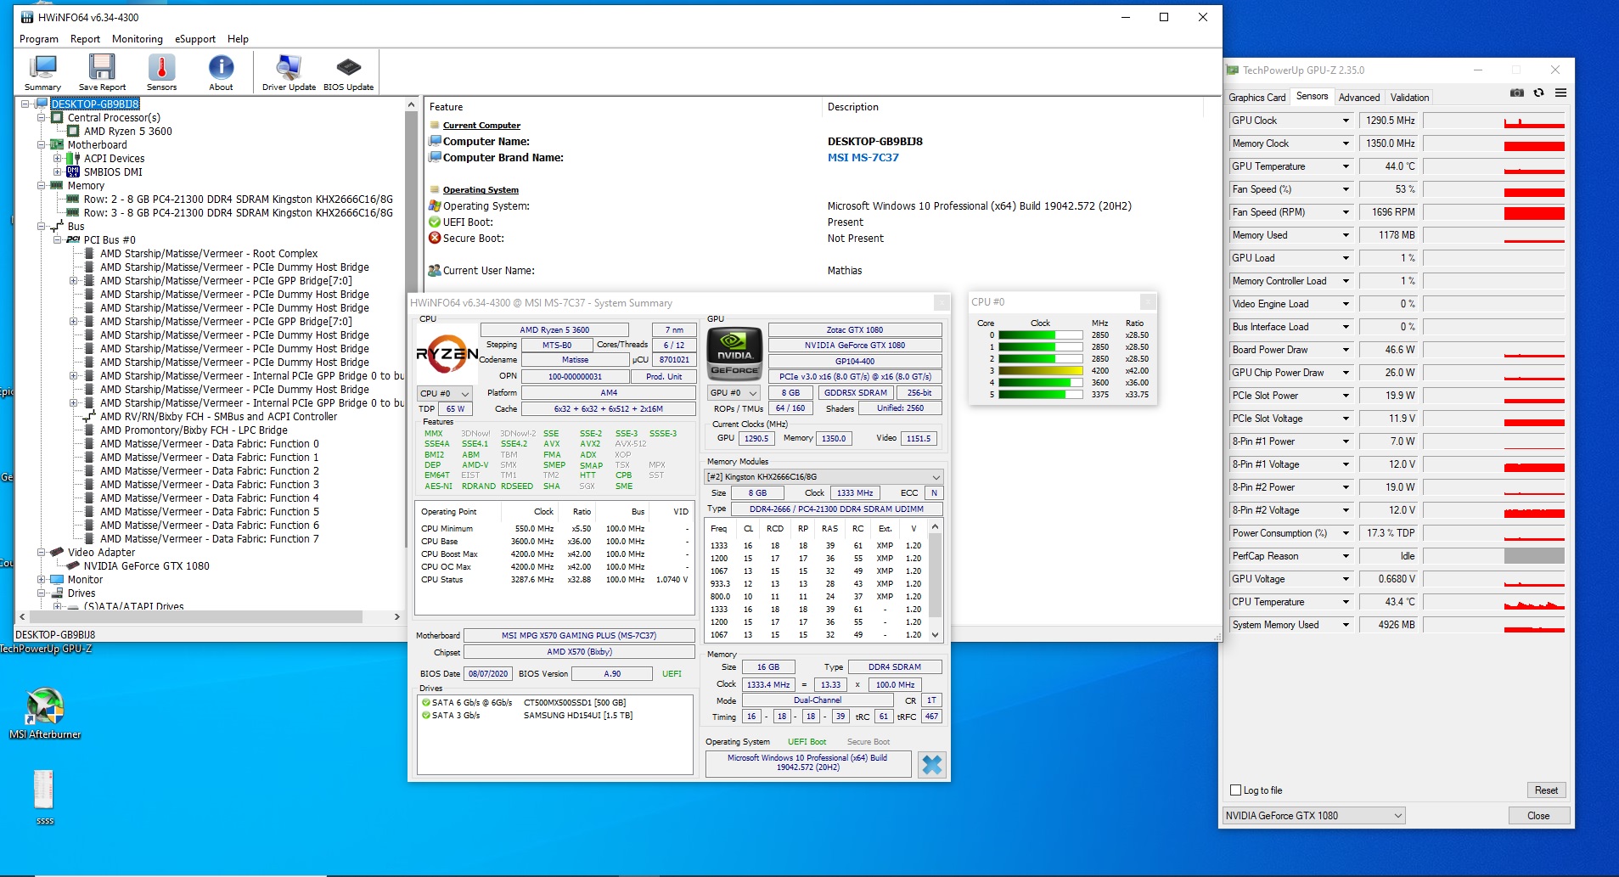The width and height of the screenshot is (1619, 877).
Task: Open Sensors from the HWiNFO toolbar
Action: click(x=161, y=72)
